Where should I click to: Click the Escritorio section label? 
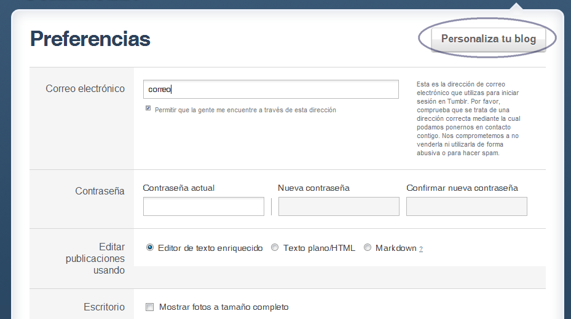point(104,307)
